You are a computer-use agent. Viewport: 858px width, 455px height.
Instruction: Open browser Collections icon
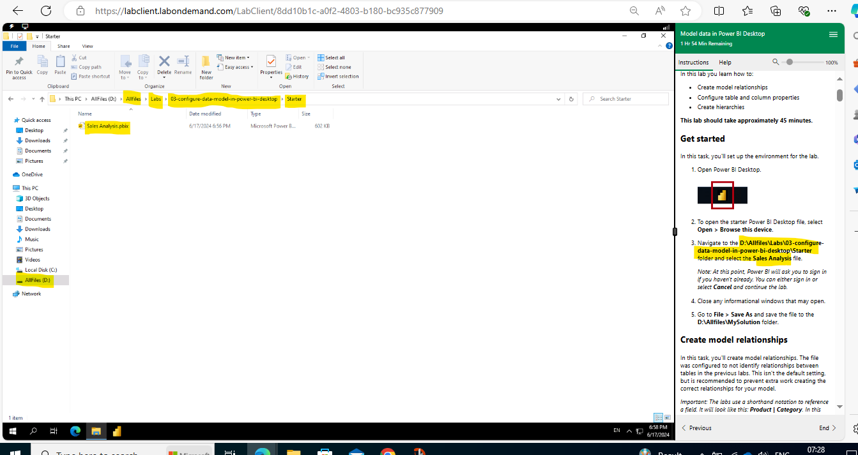pyautogui.click(x=776, y=11)
